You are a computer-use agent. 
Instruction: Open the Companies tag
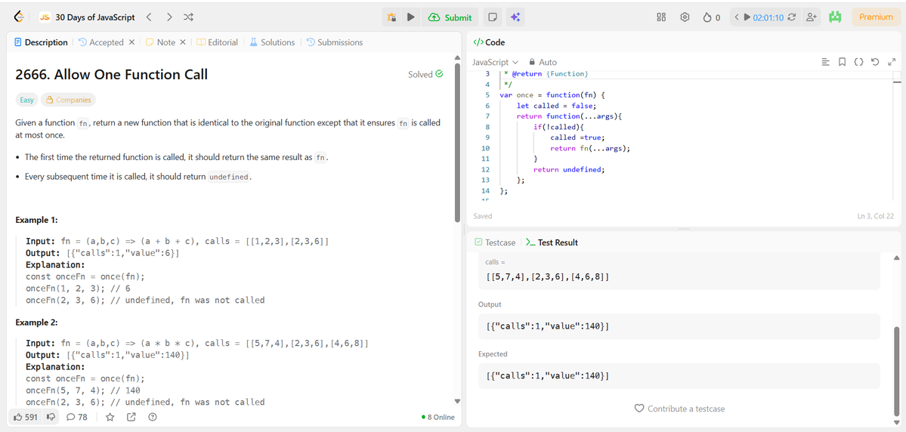(68, 100)
